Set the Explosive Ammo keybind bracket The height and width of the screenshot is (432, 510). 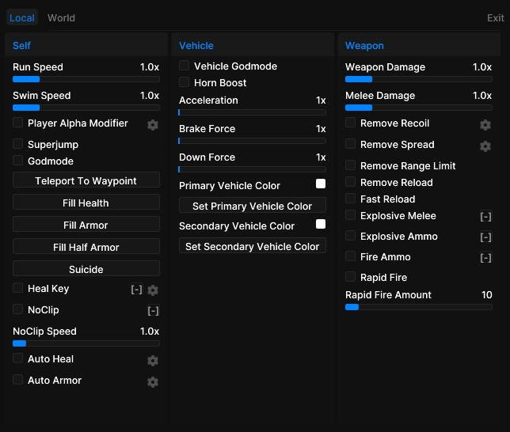point(486,237)
